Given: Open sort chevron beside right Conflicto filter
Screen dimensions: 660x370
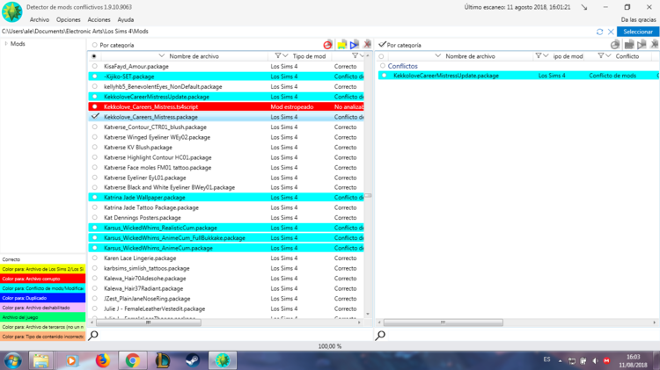Looking at the screenshot, I should [x=608, y=55].
